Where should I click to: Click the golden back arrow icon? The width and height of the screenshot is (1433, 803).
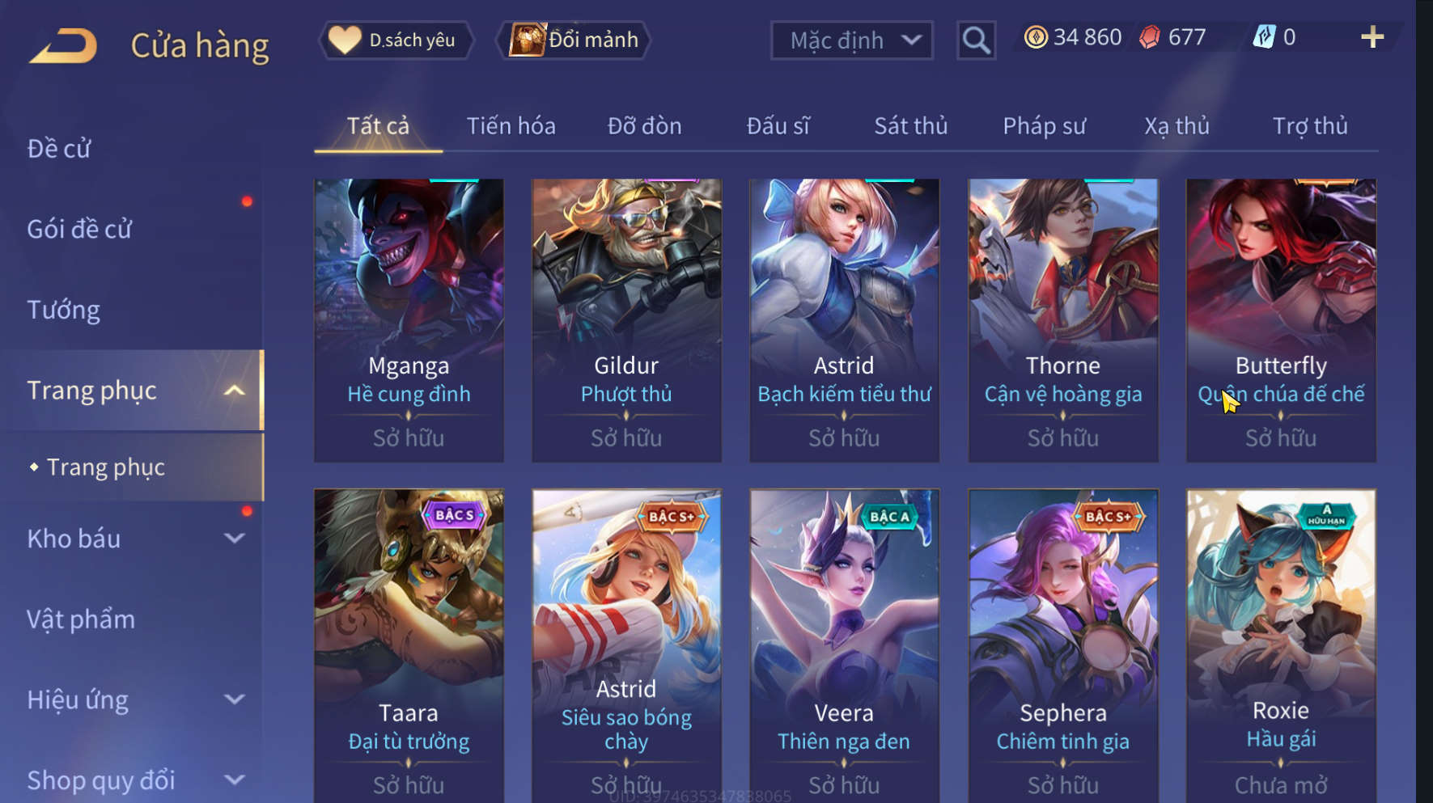64,45
